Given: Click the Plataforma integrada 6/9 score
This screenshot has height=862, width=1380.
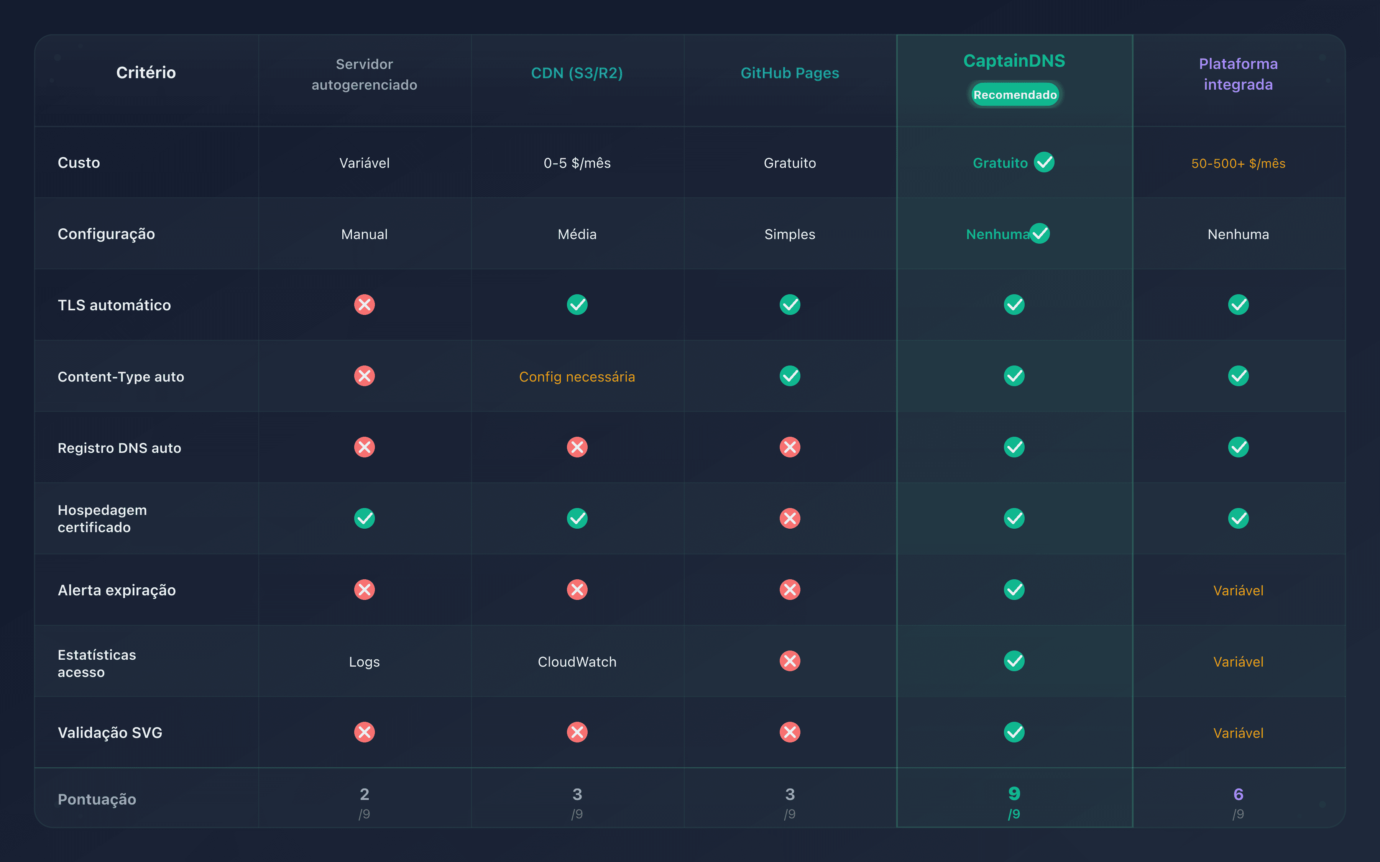Looking at the screenshot, I should point(1238,803).
